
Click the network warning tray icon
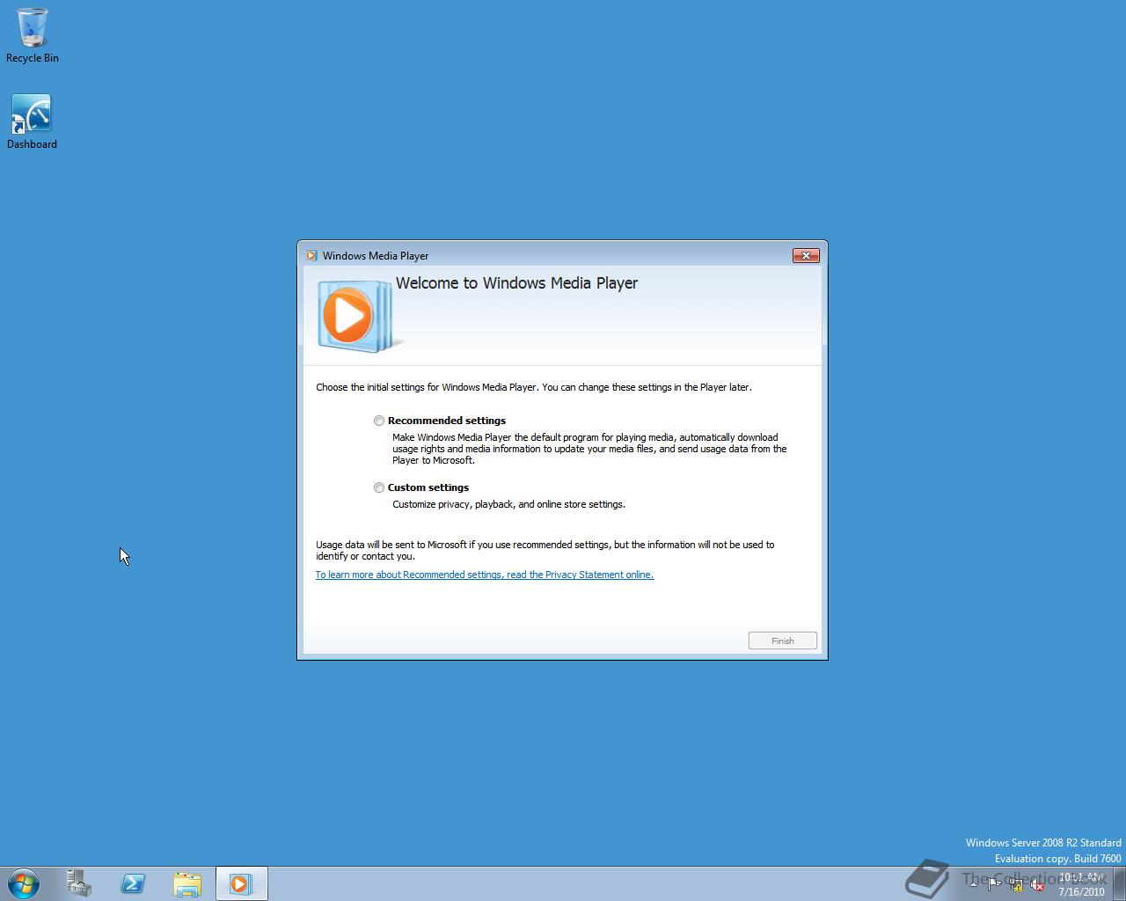tap(1016, 884)
